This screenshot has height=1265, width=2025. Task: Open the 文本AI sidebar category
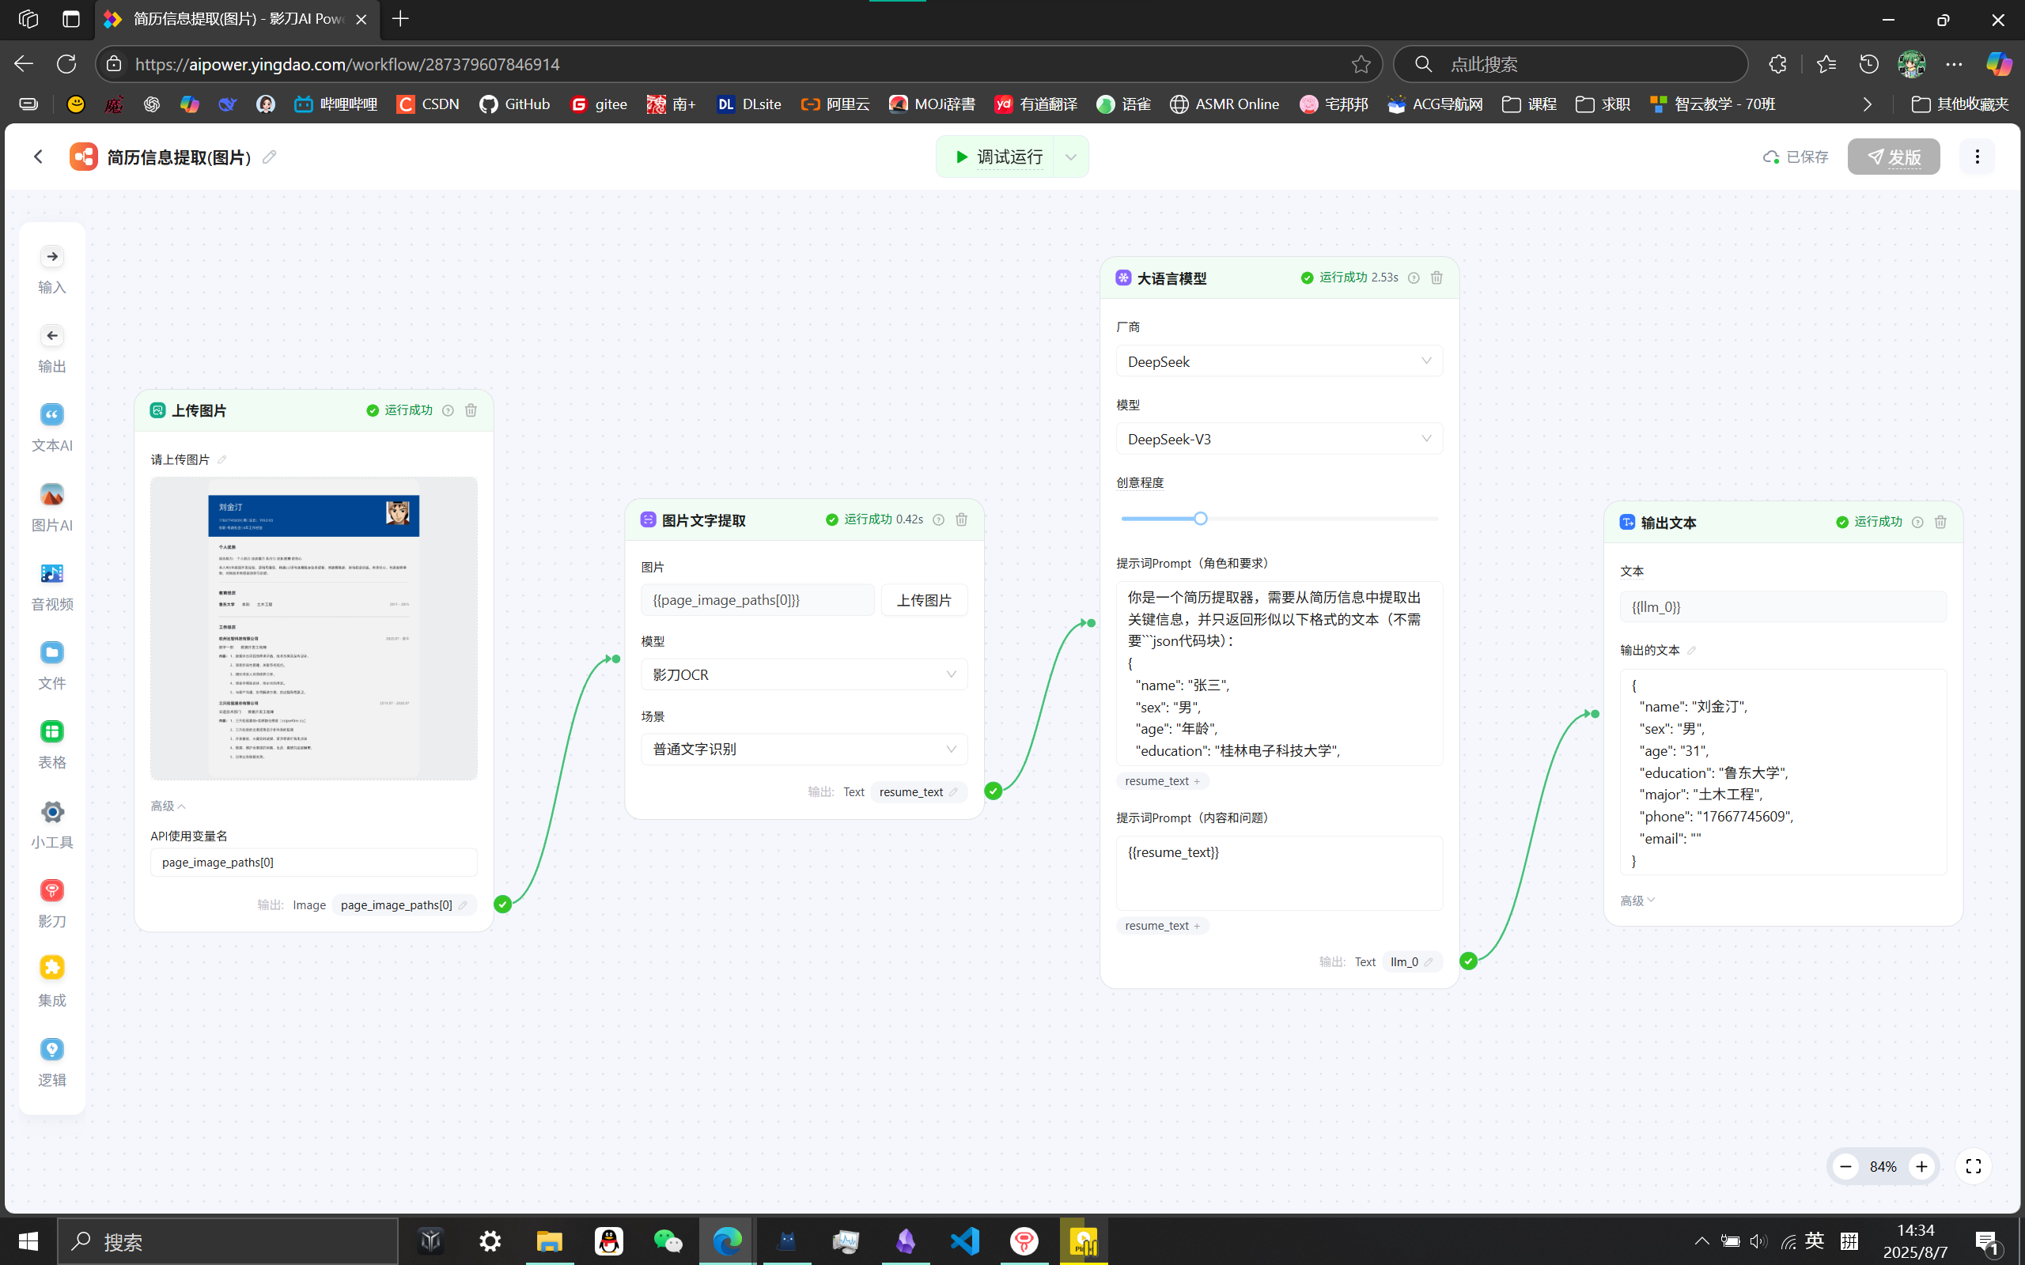click(x=52, y=429)
